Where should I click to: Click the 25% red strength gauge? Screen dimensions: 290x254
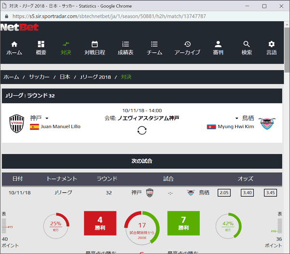point(56,226)
